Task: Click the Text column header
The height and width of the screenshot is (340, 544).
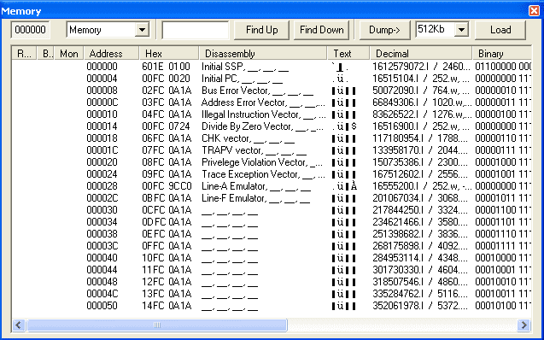Action: (x=348, y=54)
